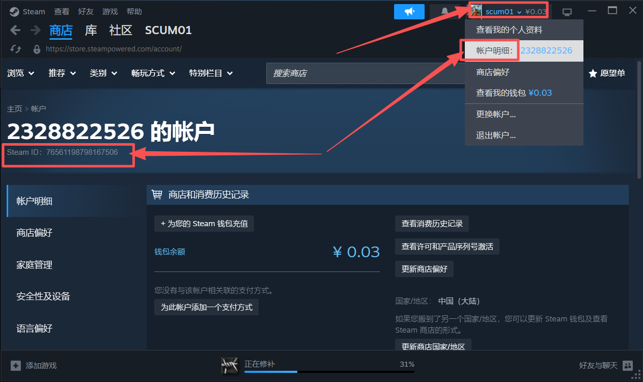The width and height of the screenshot is (643, 382).
Task: Click the 更新商店偏好 button
Action: 425,269
